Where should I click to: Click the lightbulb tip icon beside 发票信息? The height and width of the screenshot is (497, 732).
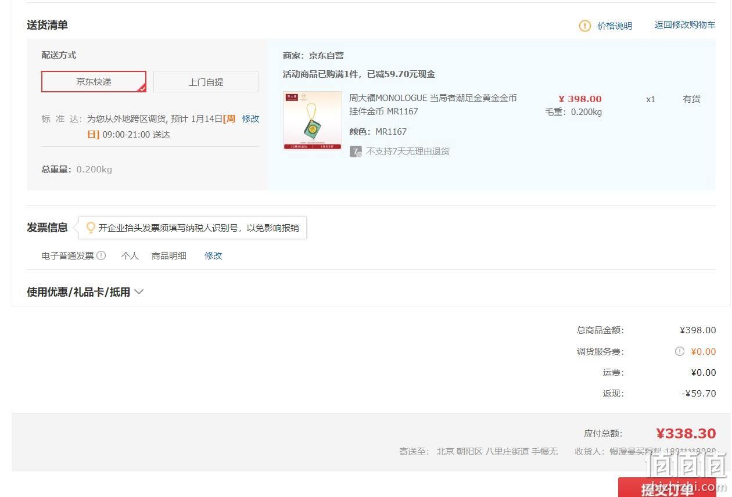(91, 228)
